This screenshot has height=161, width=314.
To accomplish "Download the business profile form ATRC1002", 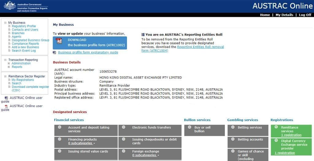I will tap(89, 43).
